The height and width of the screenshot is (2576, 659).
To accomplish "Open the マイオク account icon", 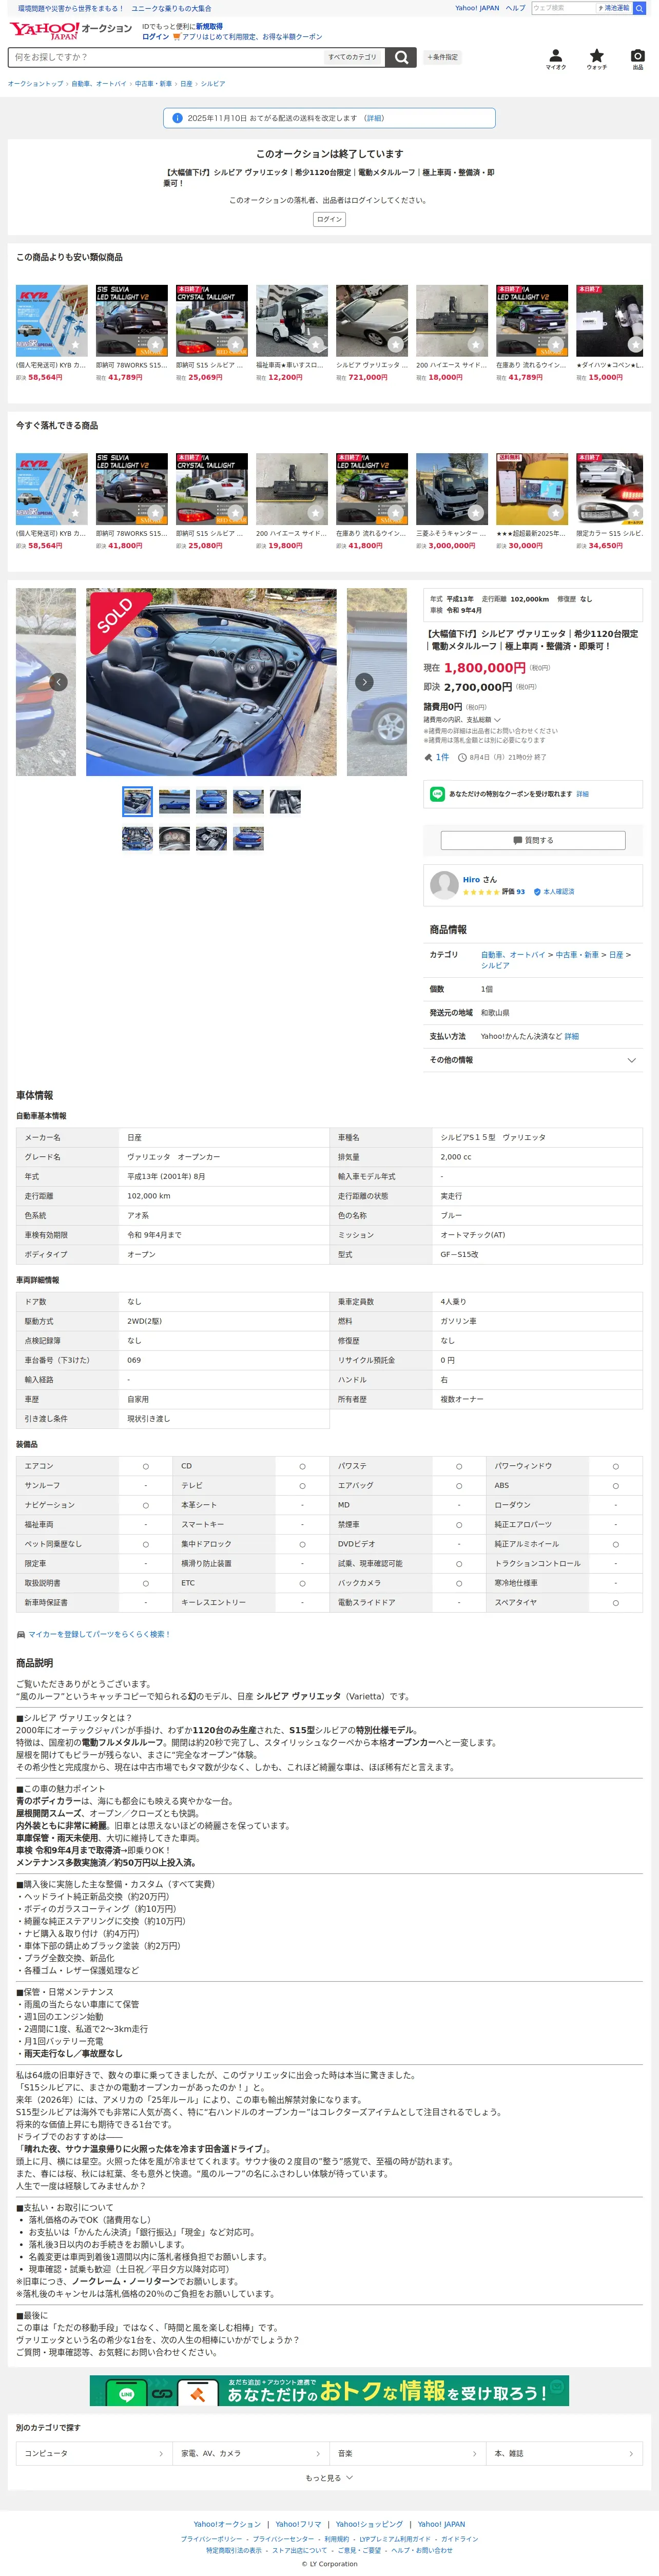I will (x=556, y=59).
